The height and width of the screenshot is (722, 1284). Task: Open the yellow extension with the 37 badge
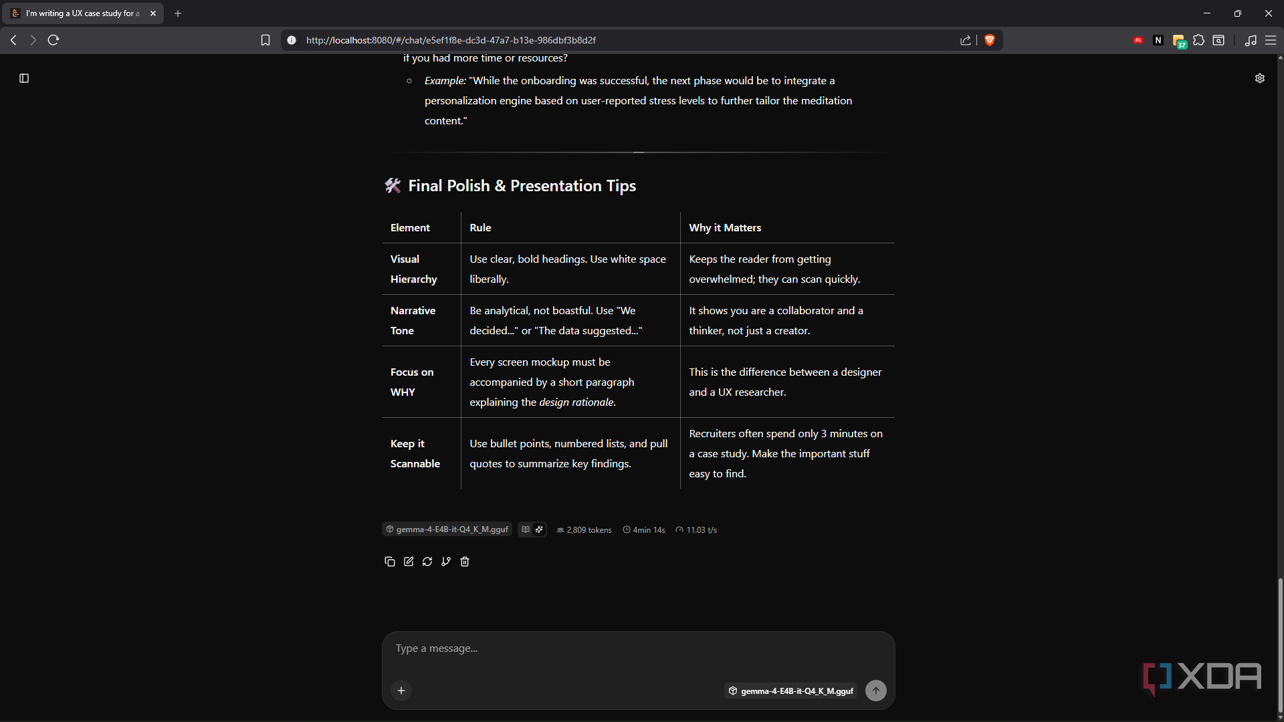[1179, 41]
